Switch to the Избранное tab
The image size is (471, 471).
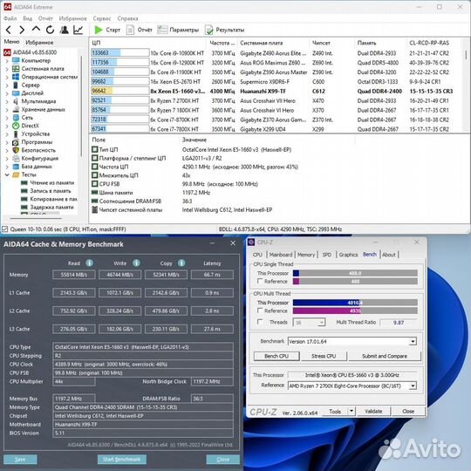point(39,43)
